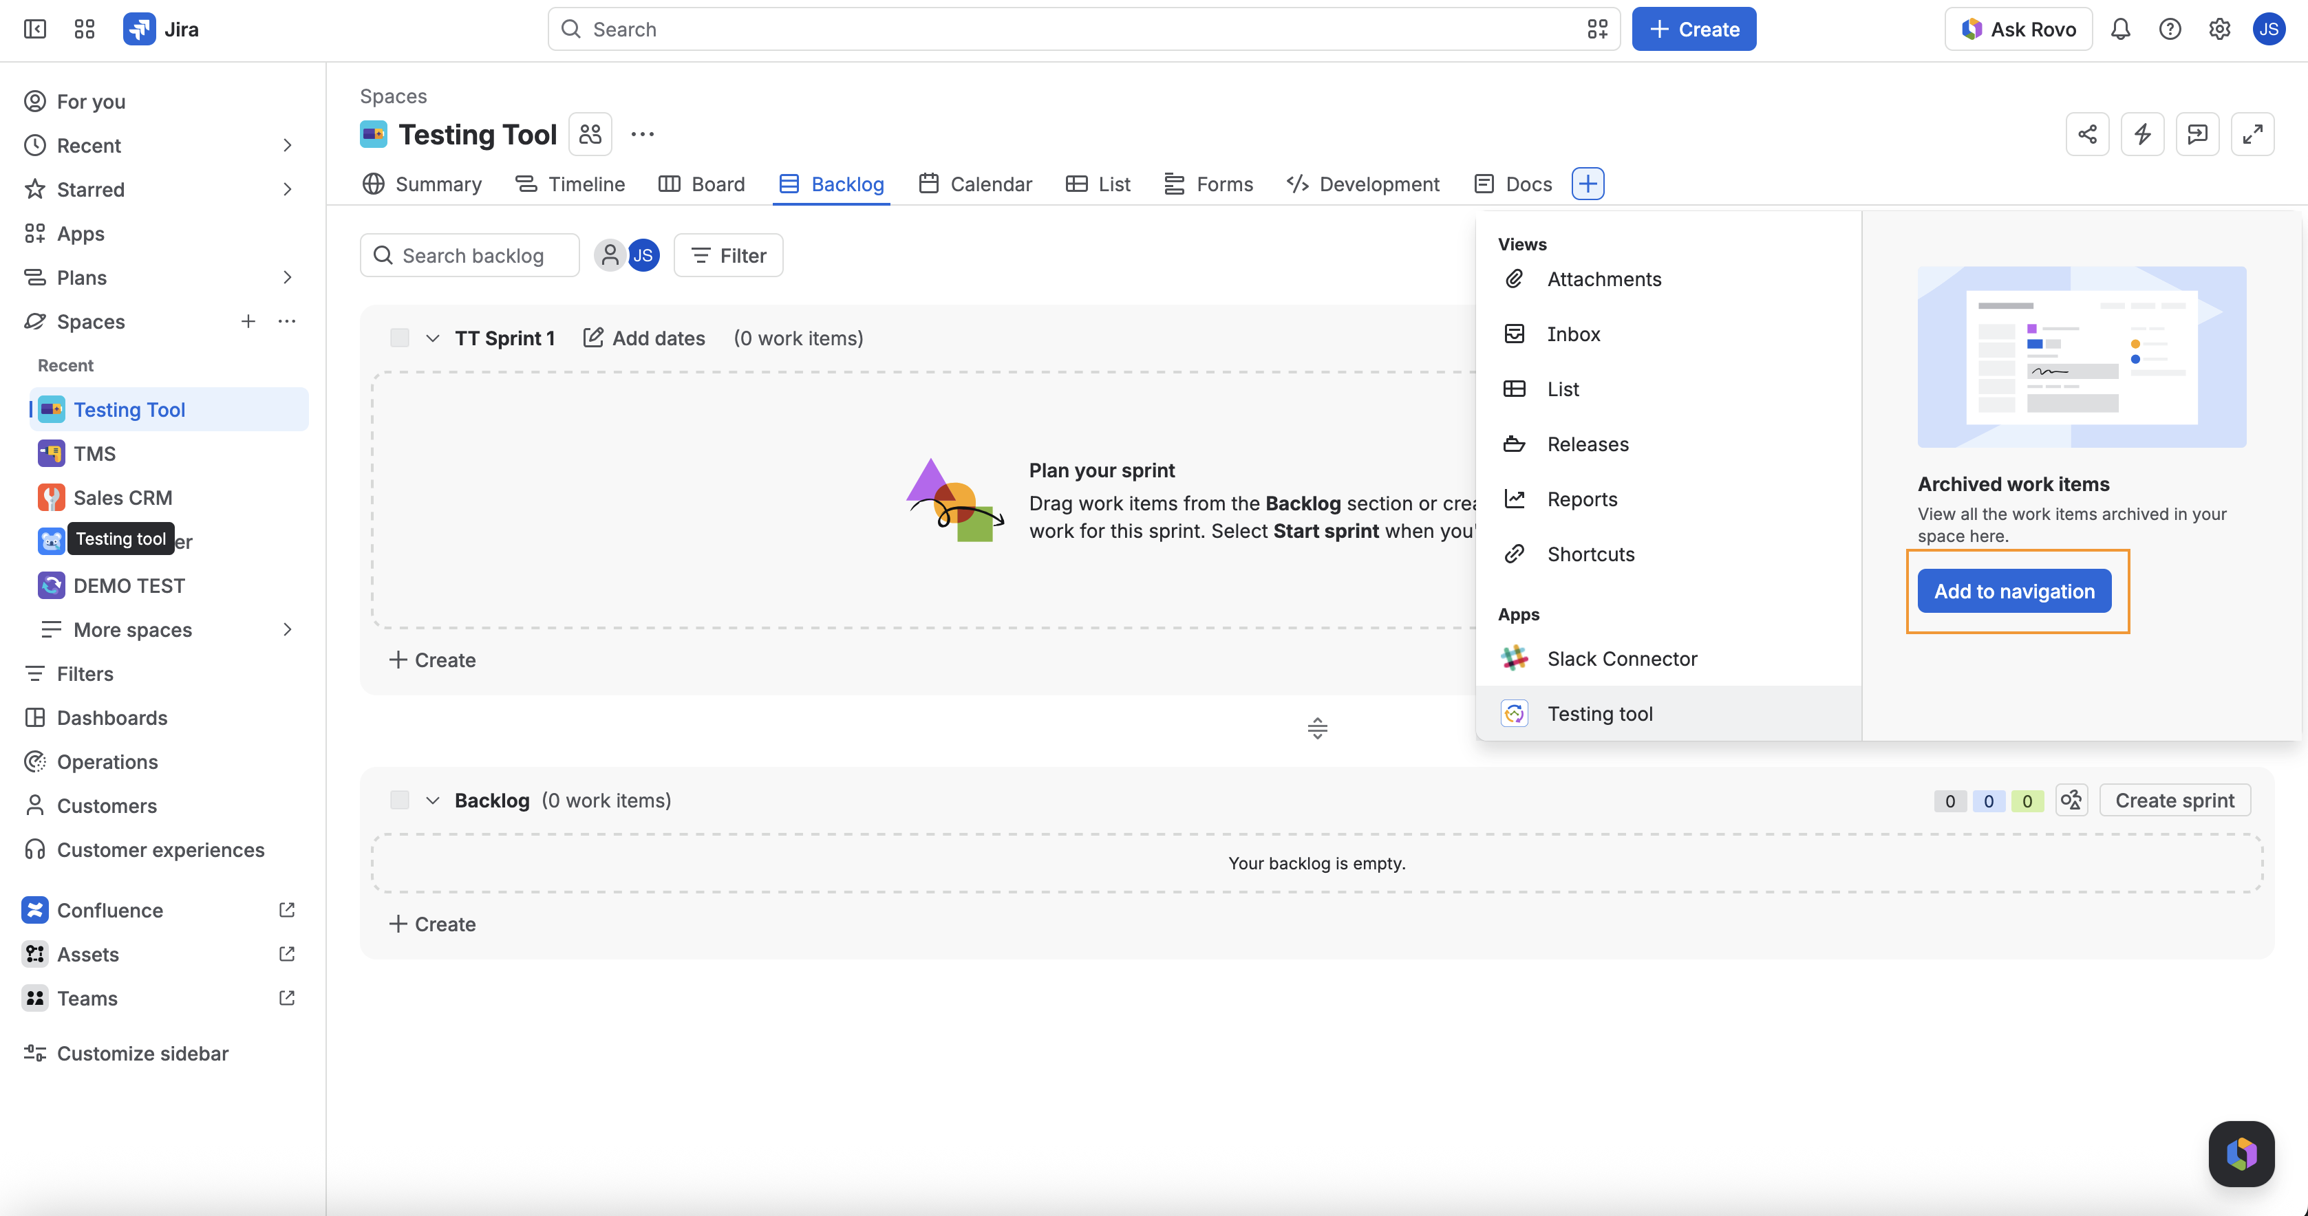Choose Reports from the Views menu

1667,499
